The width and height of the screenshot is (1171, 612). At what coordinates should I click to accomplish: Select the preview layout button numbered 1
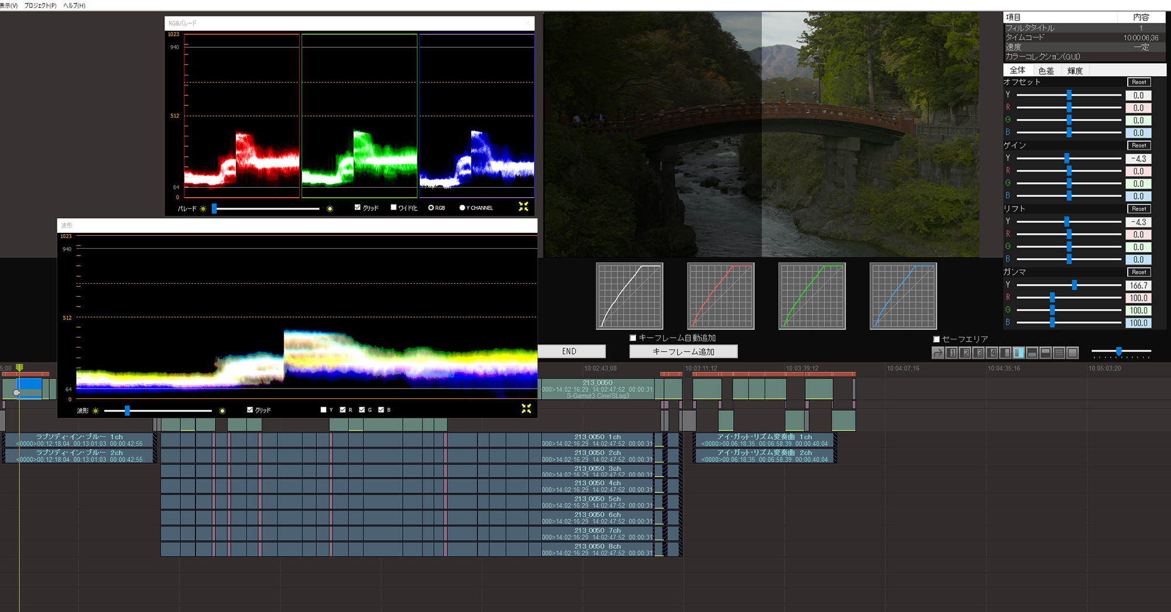point(952,353)
